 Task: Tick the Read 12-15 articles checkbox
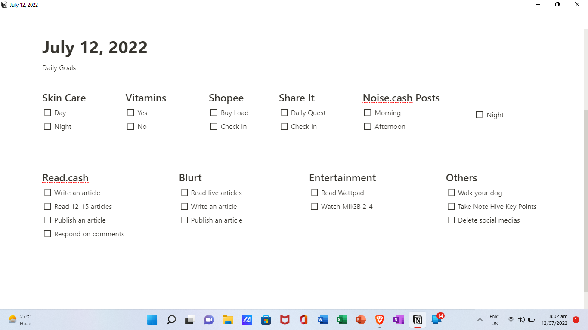coord(47,206)
